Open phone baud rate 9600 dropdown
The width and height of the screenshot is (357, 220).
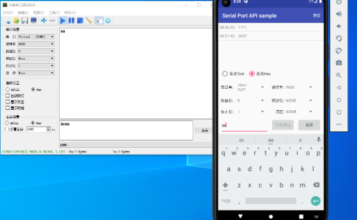coord(298,87)
